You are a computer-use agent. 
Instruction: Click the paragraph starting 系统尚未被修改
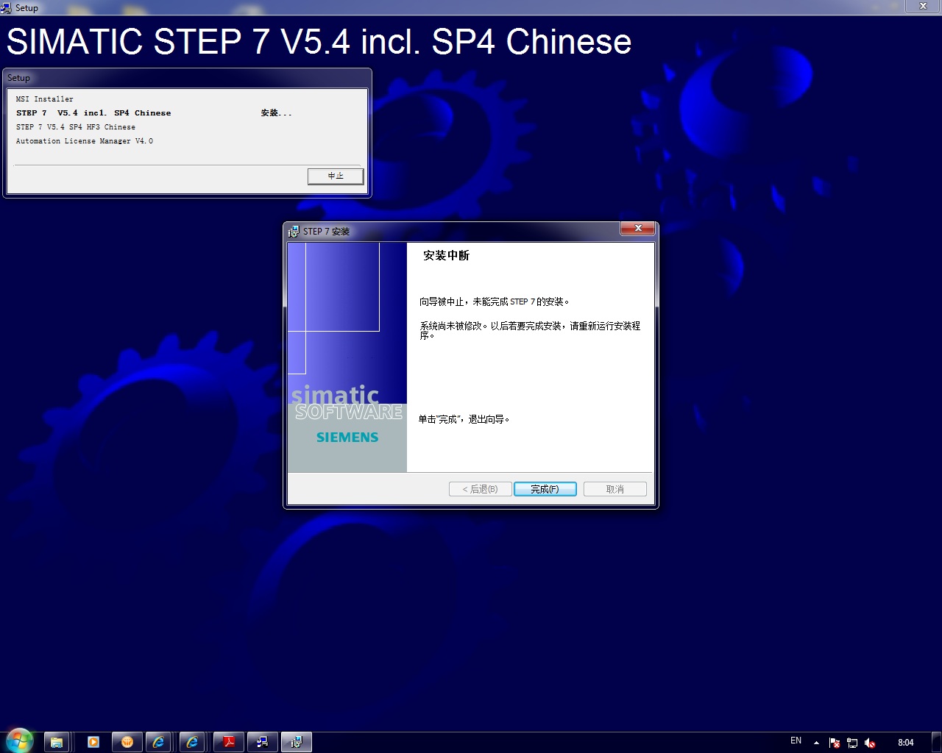pos(530,330)
